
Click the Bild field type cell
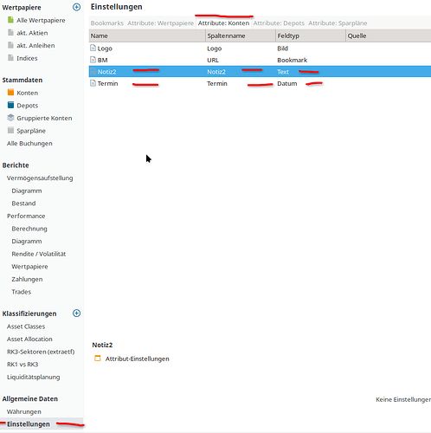tap(282, 48)
